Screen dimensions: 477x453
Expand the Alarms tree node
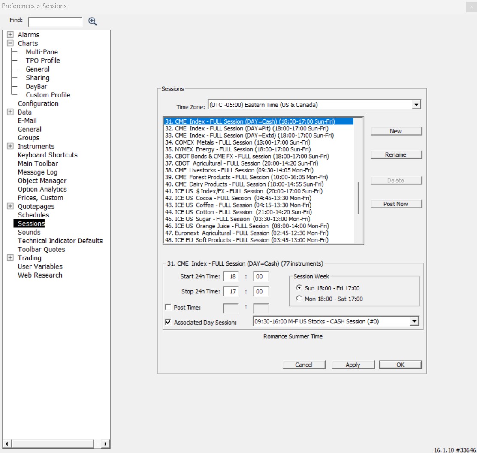(10, 35)
